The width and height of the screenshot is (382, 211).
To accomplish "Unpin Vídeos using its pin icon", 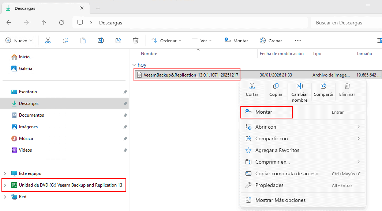I will click(125, 150).
